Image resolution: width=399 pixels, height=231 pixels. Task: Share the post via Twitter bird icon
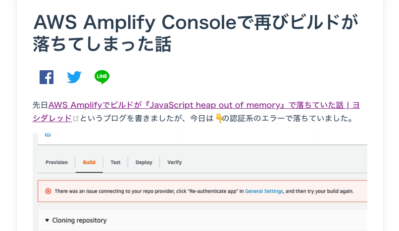pos(74,77)
